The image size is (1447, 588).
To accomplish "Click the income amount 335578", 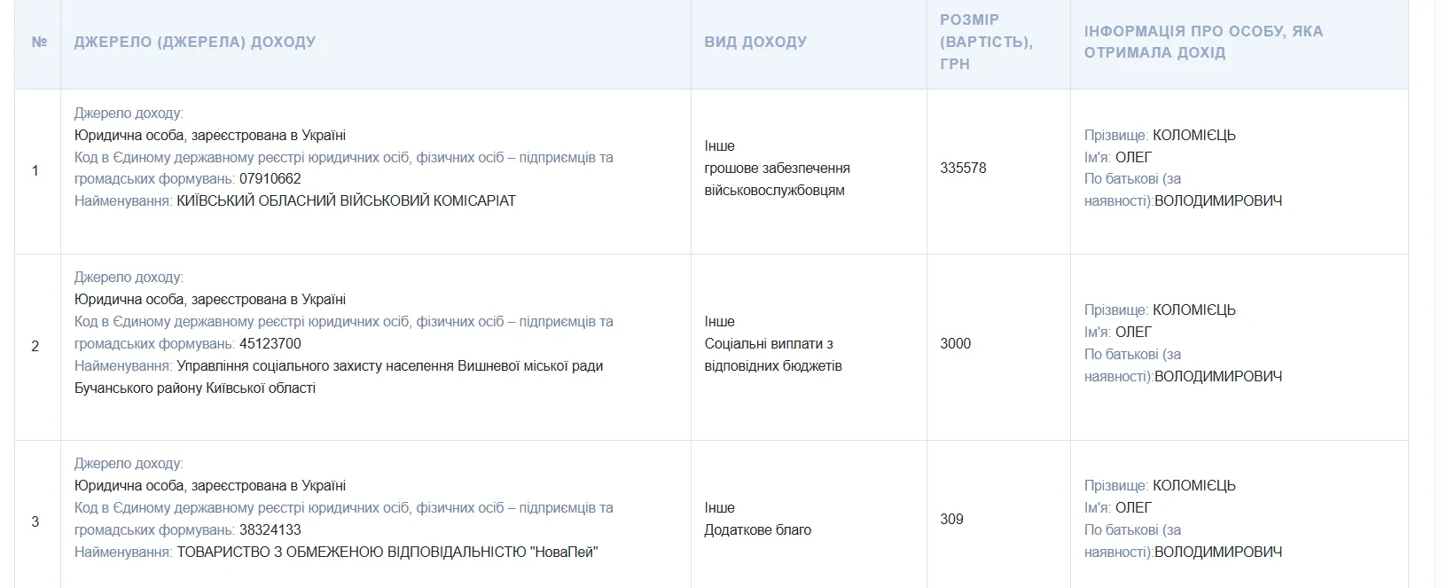I will click(x=963, y=169).
